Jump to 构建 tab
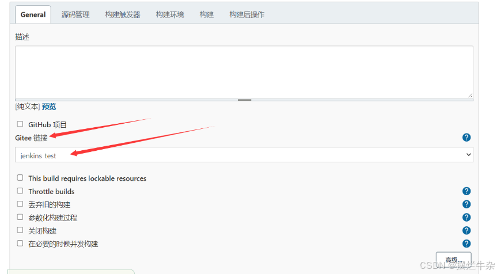The image size is (497, 274). click(x=207, y=14)
